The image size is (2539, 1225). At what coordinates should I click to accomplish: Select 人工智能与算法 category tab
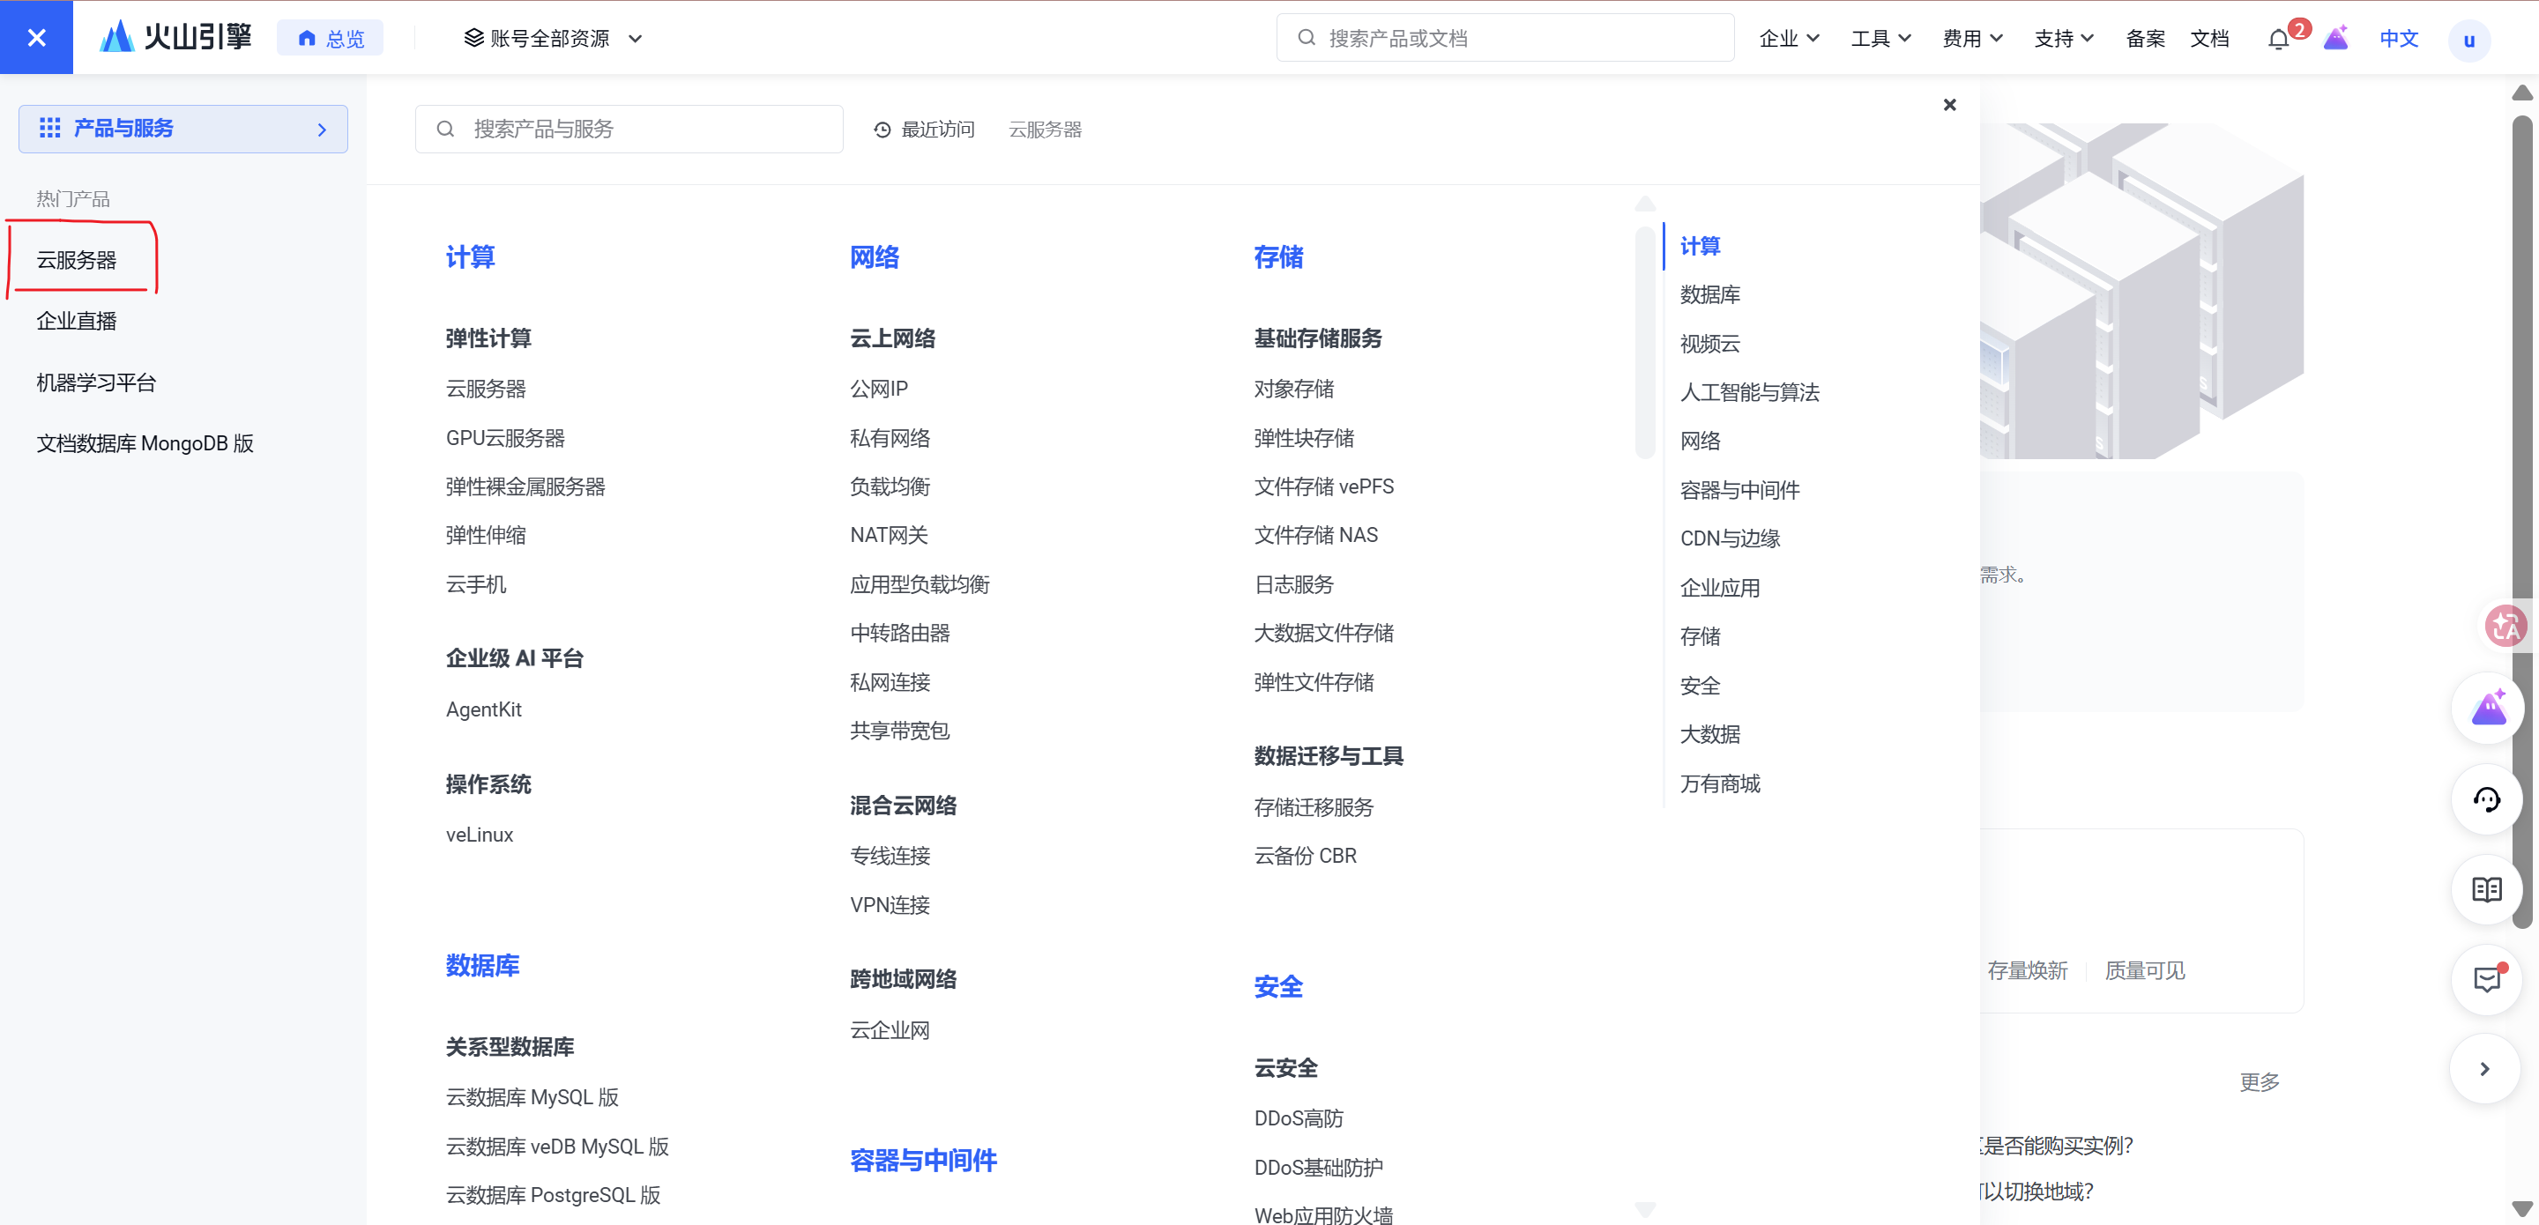[1749, 392]
